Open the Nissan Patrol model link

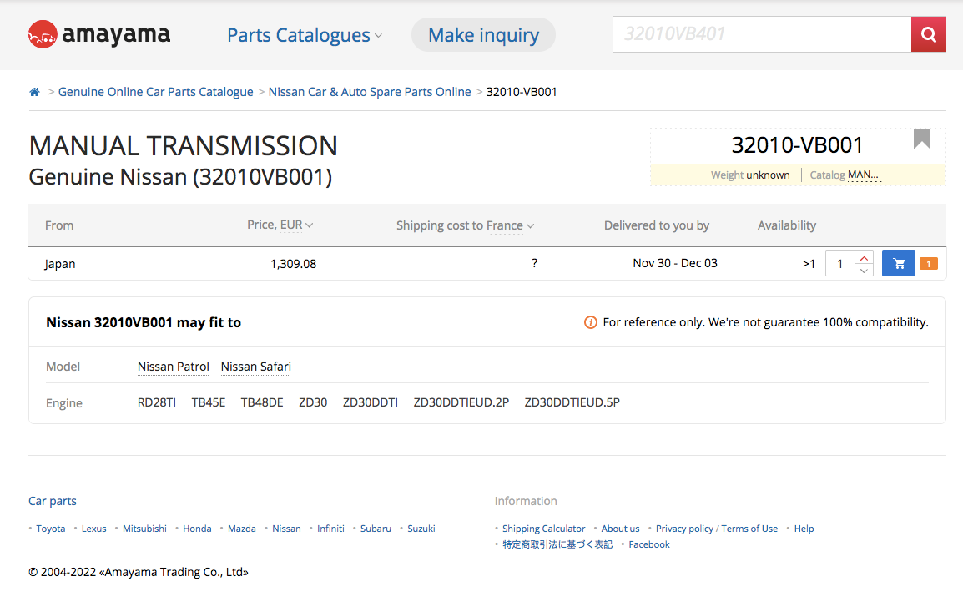(174, 367)
